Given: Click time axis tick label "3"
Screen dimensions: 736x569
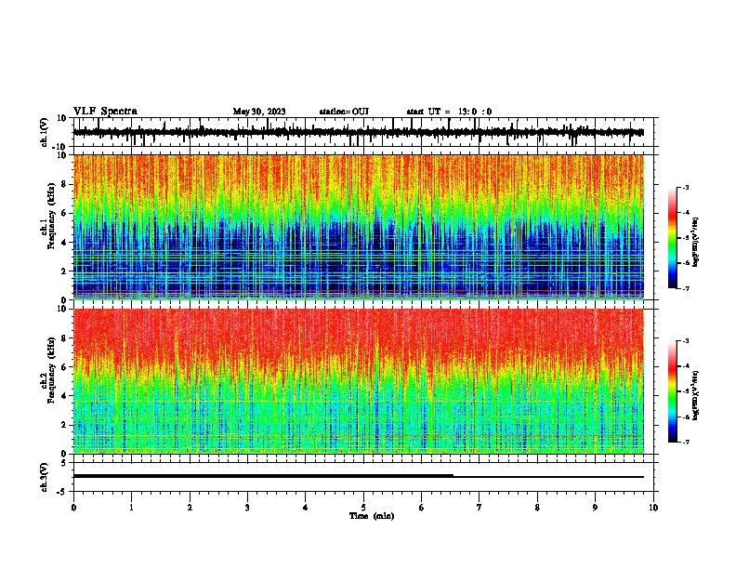Looking at the screenshot, I should 247,508.
